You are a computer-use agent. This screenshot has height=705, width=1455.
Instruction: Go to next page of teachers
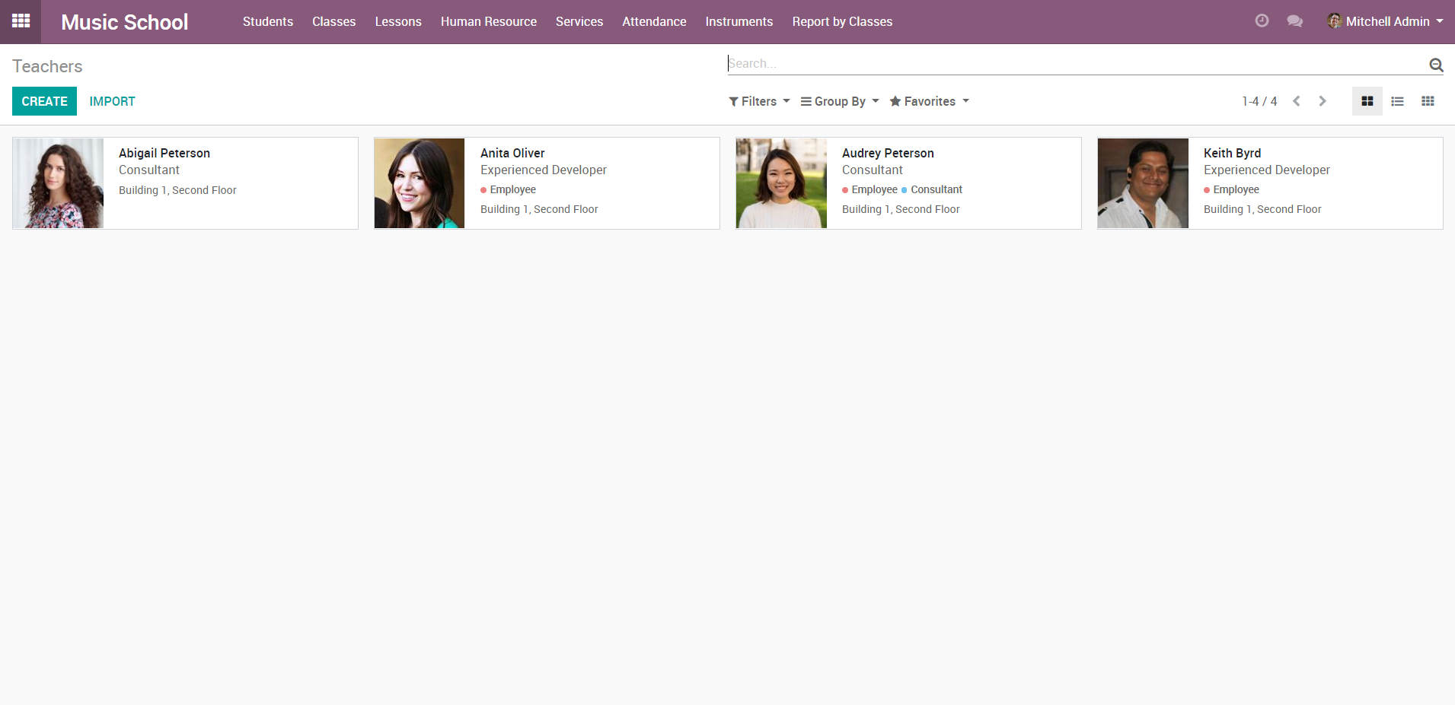click(x=1323, y=101)
